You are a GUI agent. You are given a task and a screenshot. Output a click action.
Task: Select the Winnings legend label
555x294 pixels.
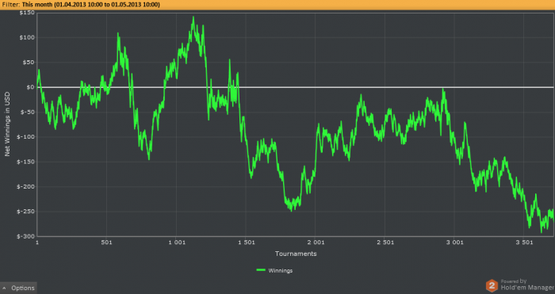click(281, 271)
